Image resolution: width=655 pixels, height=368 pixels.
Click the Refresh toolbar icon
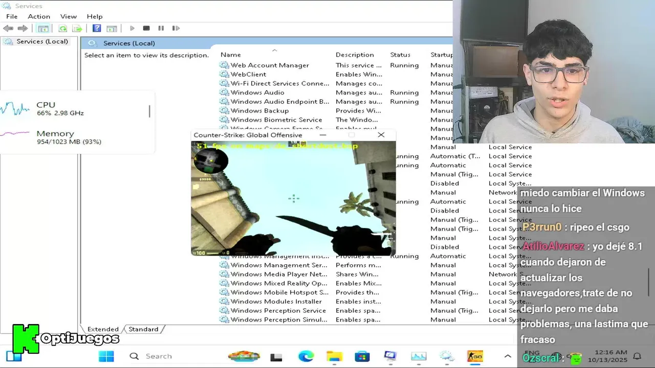coord(62,29)
